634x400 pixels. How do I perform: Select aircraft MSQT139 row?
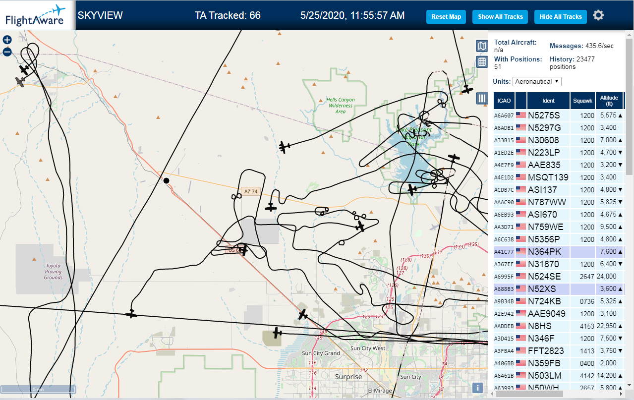(x=559, y=177)
